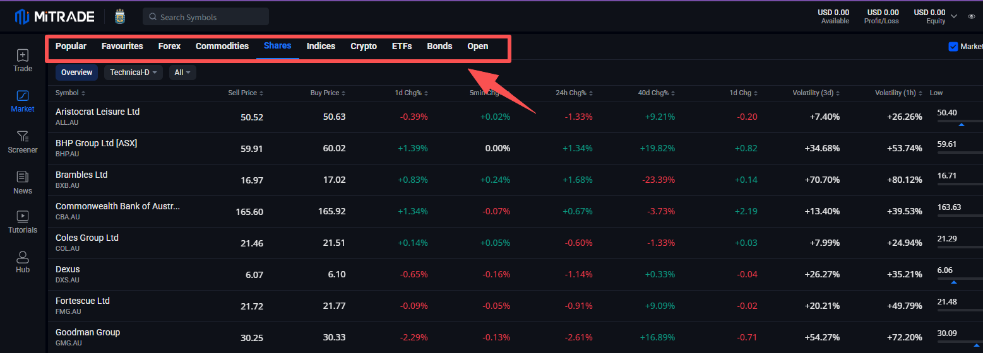Switch to the Forex tab
Image resolution: width=983 pixels, height=353 pixels.
[169, 46]
